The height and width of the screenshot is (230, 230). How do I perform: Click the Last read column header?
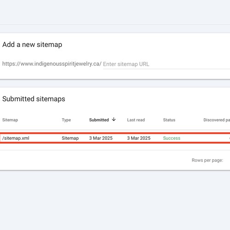coord(136,120)
